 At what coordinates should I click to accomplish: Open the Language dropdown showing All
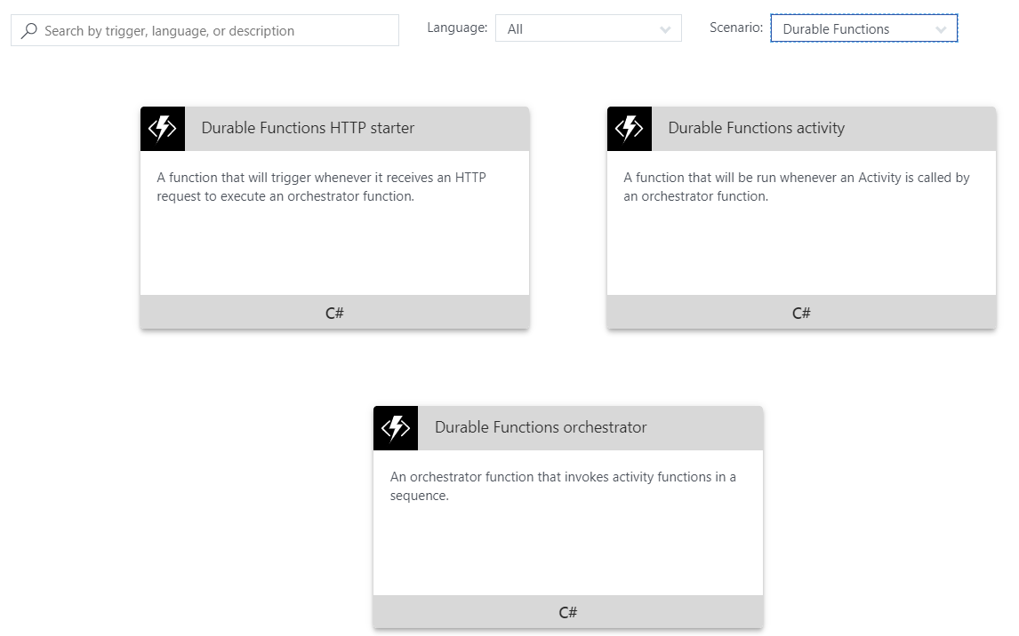[x=578, y=29]
